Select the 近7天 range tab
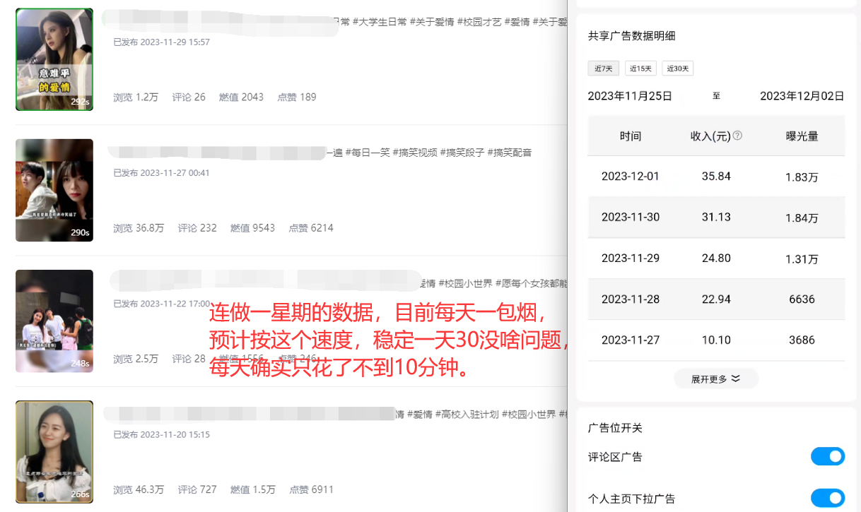The width and height of the screenshot is (861, 512). point(604,69)
